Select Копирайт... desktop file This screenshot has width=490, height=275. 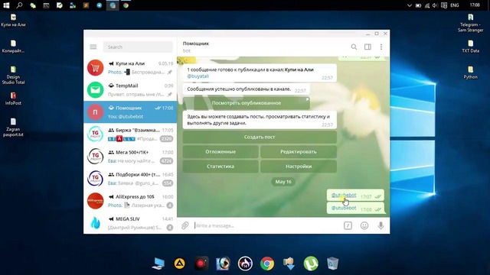[x=13, y=47]
